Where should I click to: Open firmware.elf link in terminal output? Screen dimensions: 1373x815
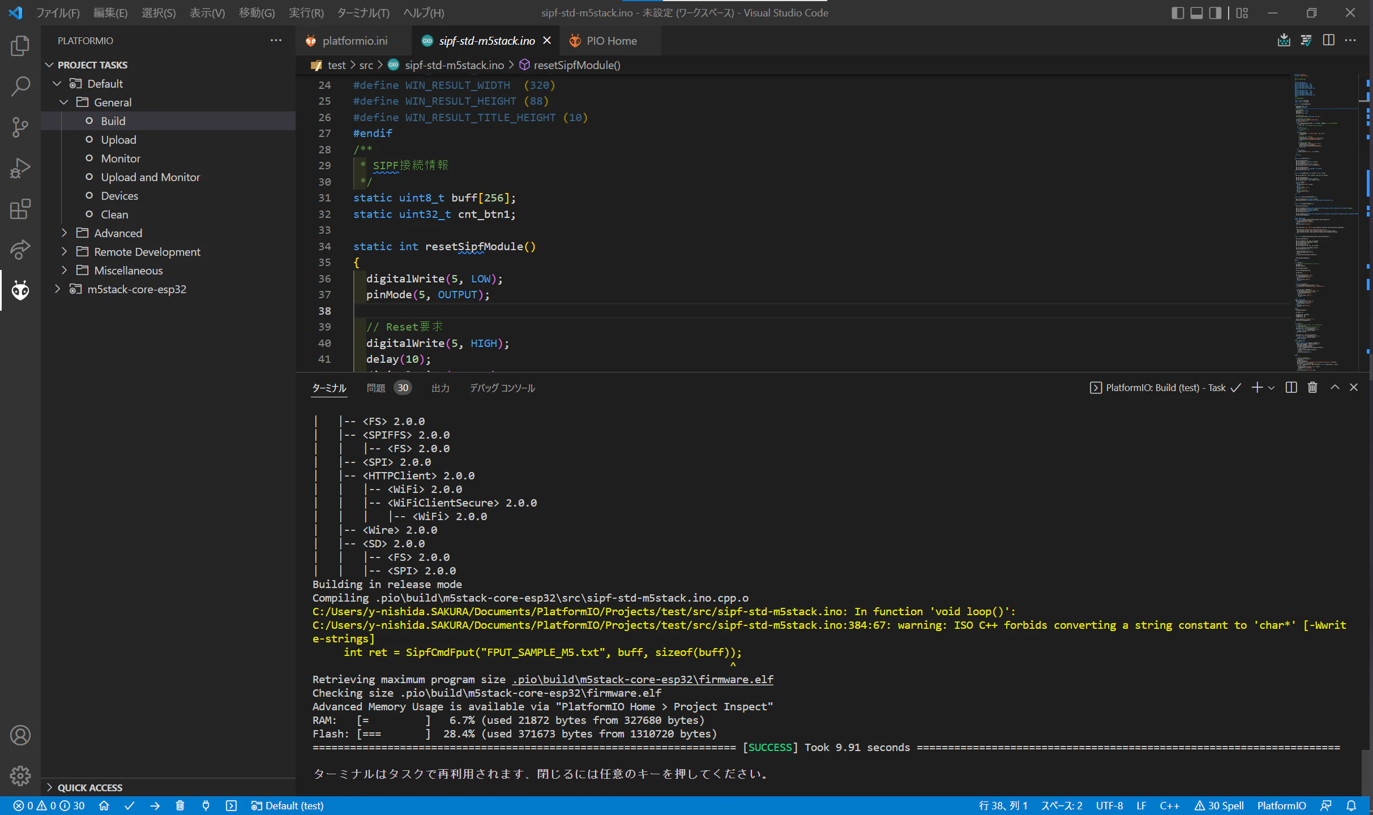point(643,679)
